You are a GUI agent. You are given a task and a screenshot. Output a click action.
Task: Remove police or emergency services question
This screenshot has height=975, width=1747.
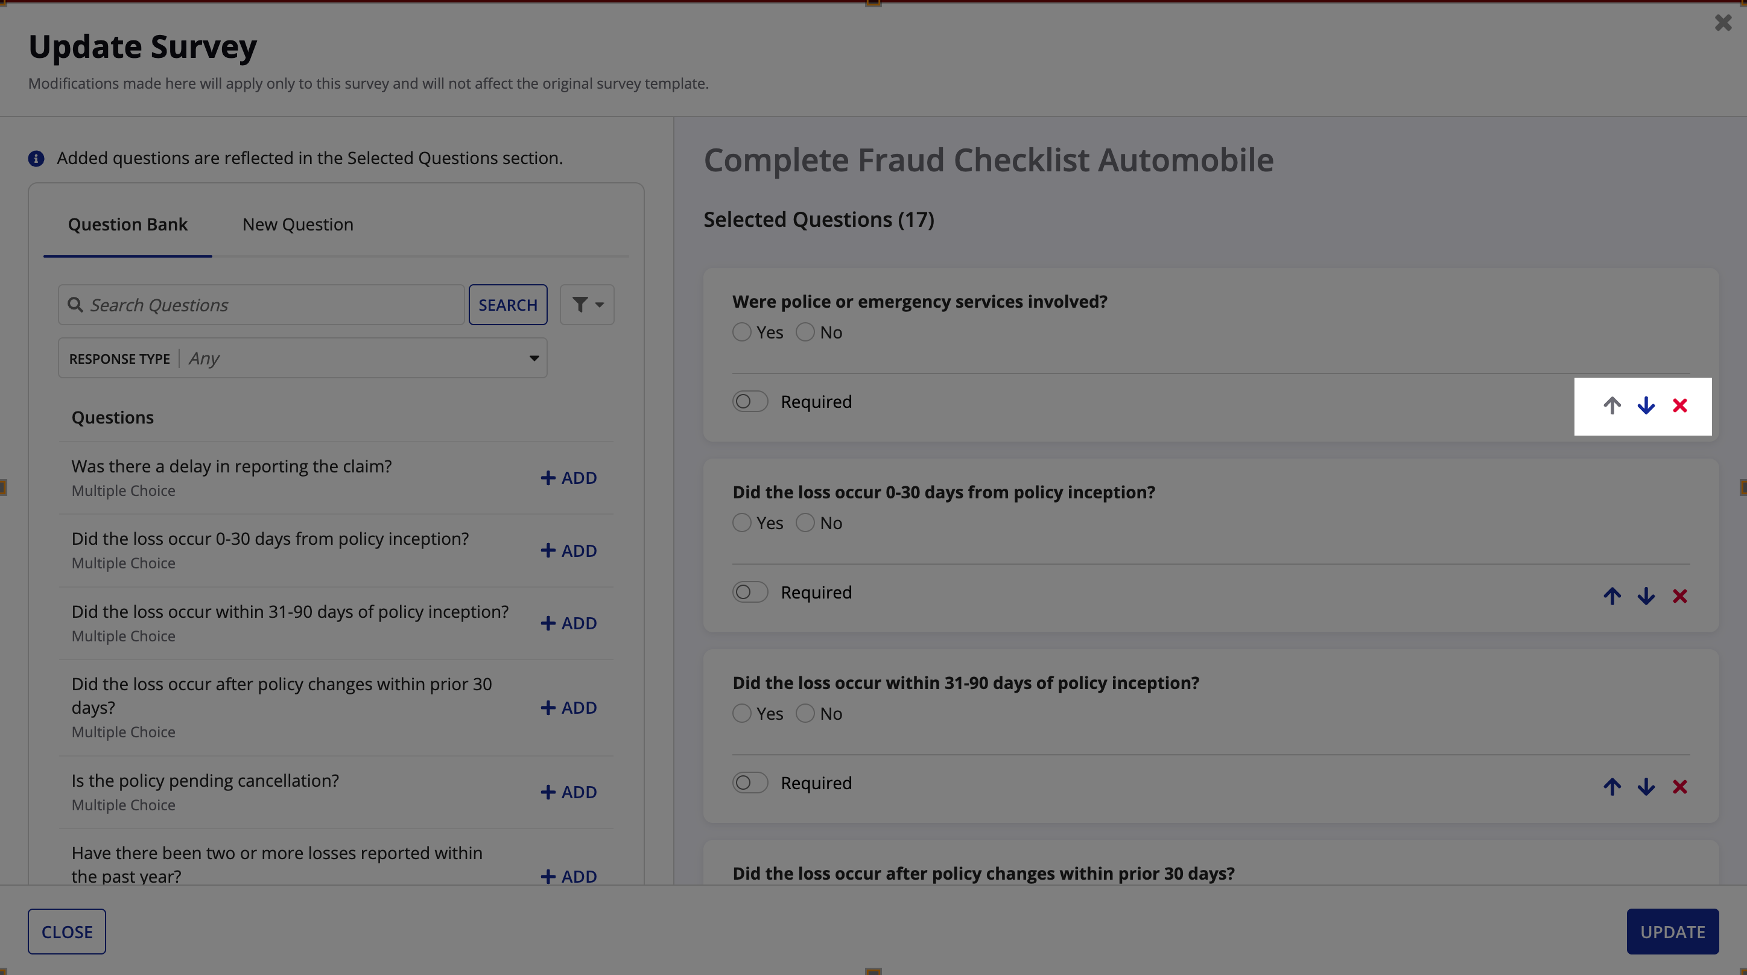click(x=1680, y=405)
